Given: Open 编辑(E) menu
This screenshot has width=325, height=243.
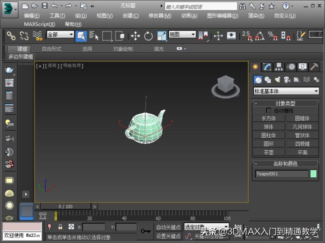Looking at the screenshot, I should coord(32,16).
